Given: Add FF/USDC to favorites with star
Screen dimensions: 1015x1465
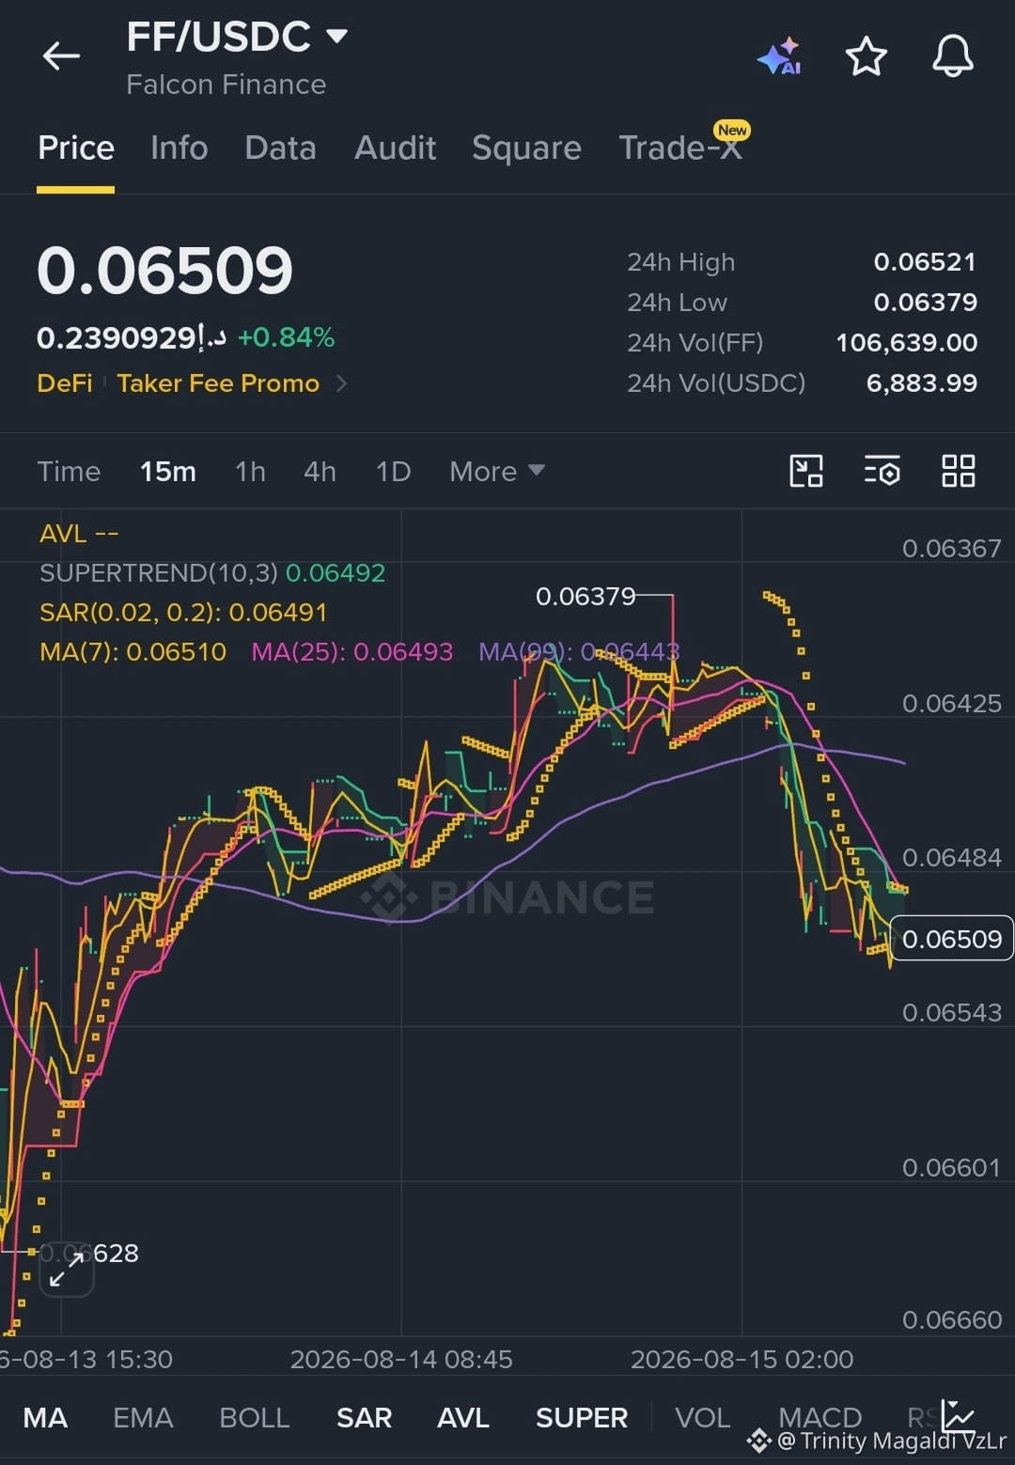Looking at the screenshot, I should (866, 56).
